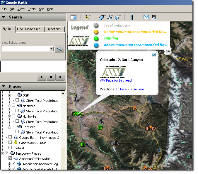Expand the AmericanWhitewaterLegend tree item
Screen dimensions: 198x174
click(9, 164)
